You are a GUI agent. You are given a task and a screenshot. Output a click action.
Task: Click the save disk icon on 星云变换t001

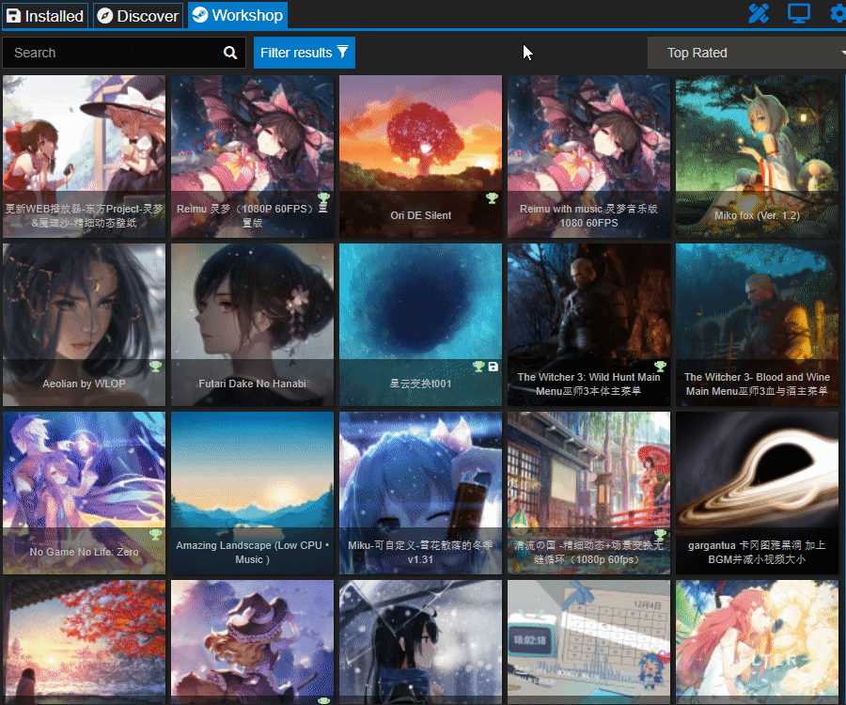coord(493,367)
